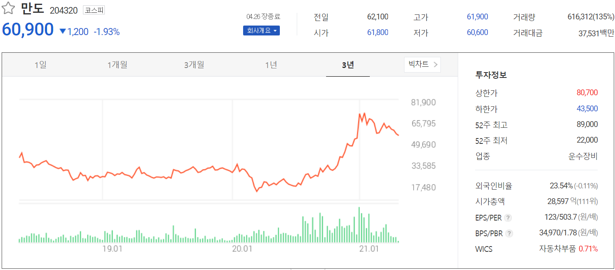Image resolution: width=615 pixels, height=270 pixels.
Task: Click 52주 최저 value 22,000
Action: (587, 140)
